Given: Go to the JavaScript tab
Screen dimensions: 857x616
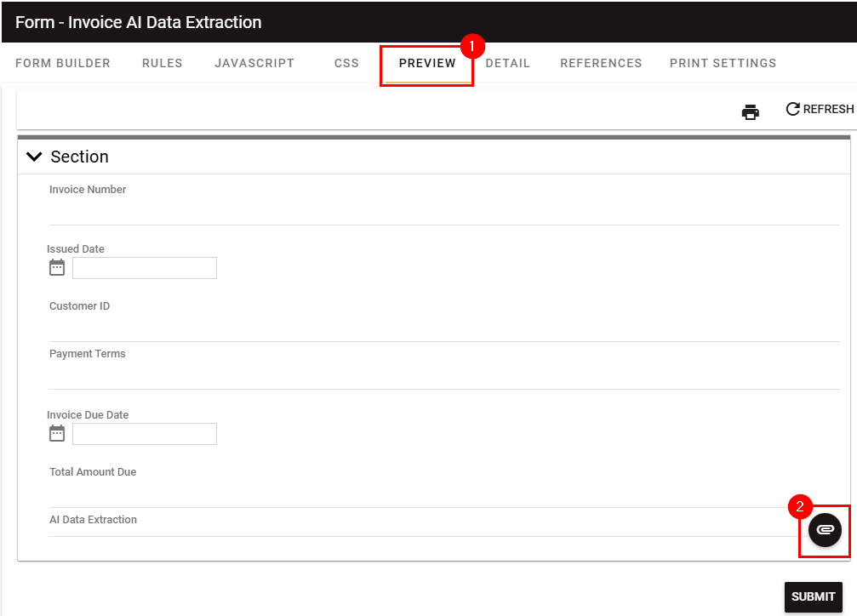Looking at the screenshot, I should pyautogui.click(x=254, y=63).
